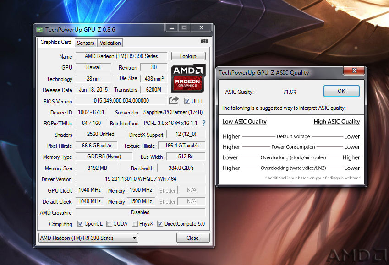
Task: Click the ASIC Quality value 71.6%
Action: tap(290, 92)
